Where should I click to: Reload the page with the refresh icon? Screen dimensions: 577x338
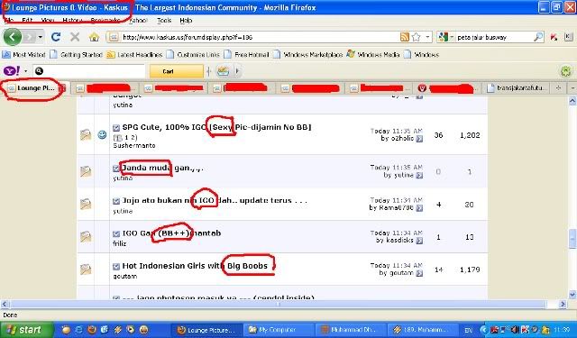click(x=56, y=37)
